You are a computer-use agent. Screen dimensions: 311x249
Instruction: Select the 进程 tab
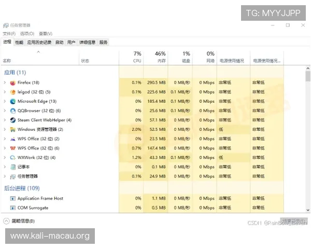point(7,41)
